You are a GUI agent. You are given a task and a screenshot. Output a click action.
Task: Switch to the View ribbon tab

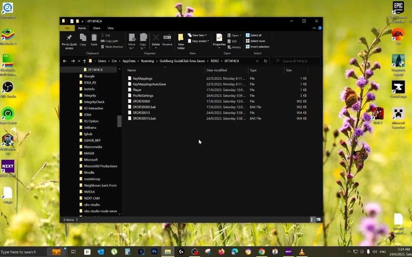pyautogui.click(x=110, y=28)
